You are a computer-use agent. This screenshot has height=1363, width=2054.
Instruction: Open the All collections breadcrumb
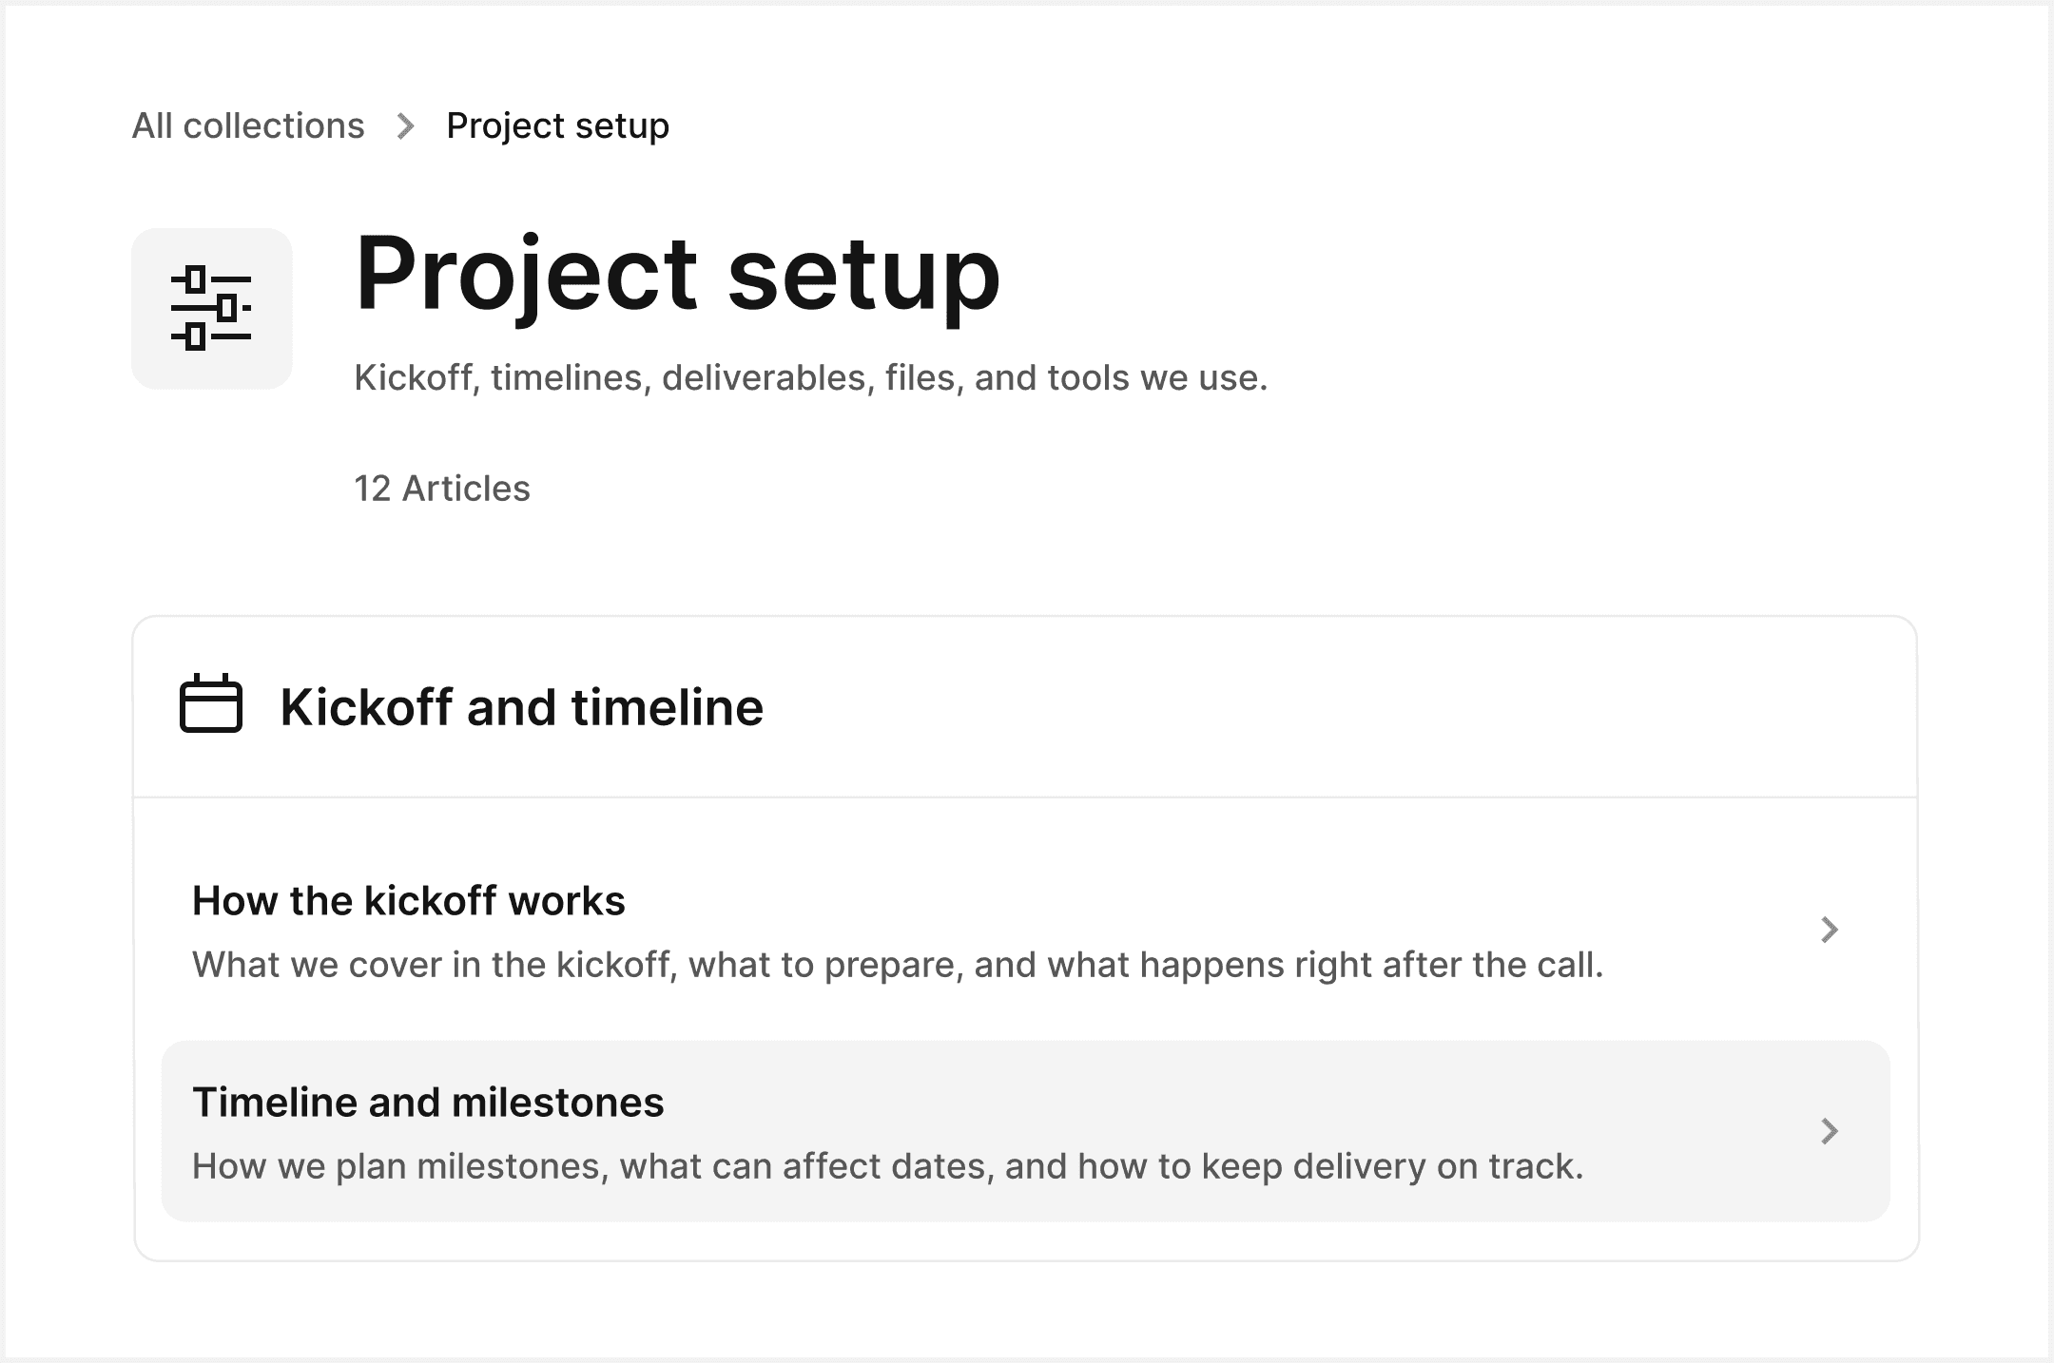click(x=248, y=125)
